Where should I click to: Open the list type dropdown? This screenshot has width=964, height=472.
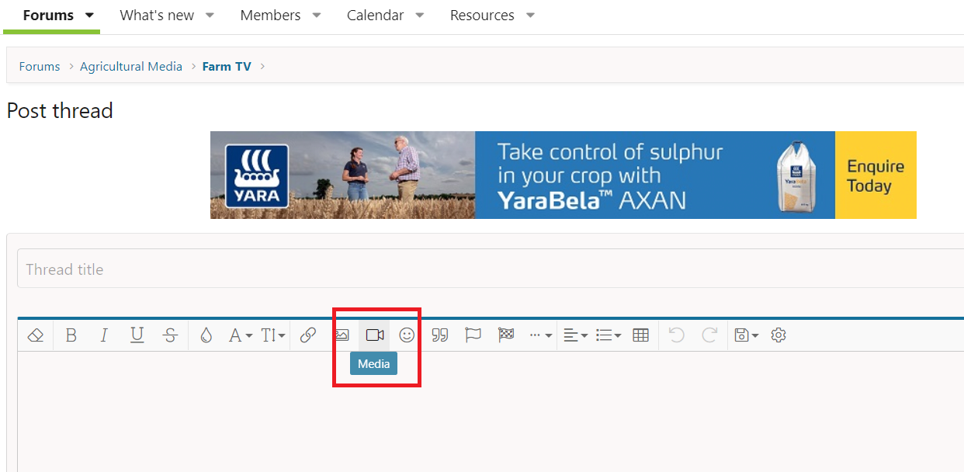point(609,335)
